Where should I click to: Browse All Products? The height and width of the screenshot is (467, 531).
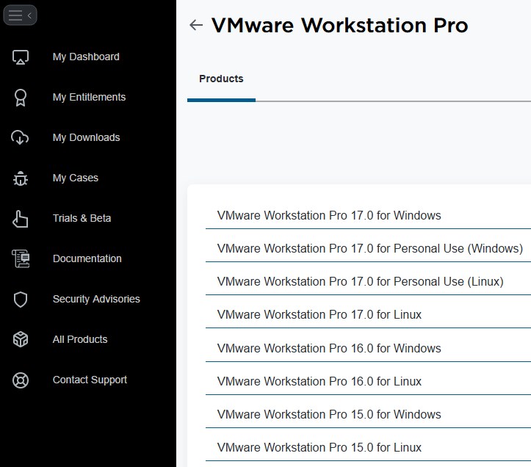click(80, 339)
